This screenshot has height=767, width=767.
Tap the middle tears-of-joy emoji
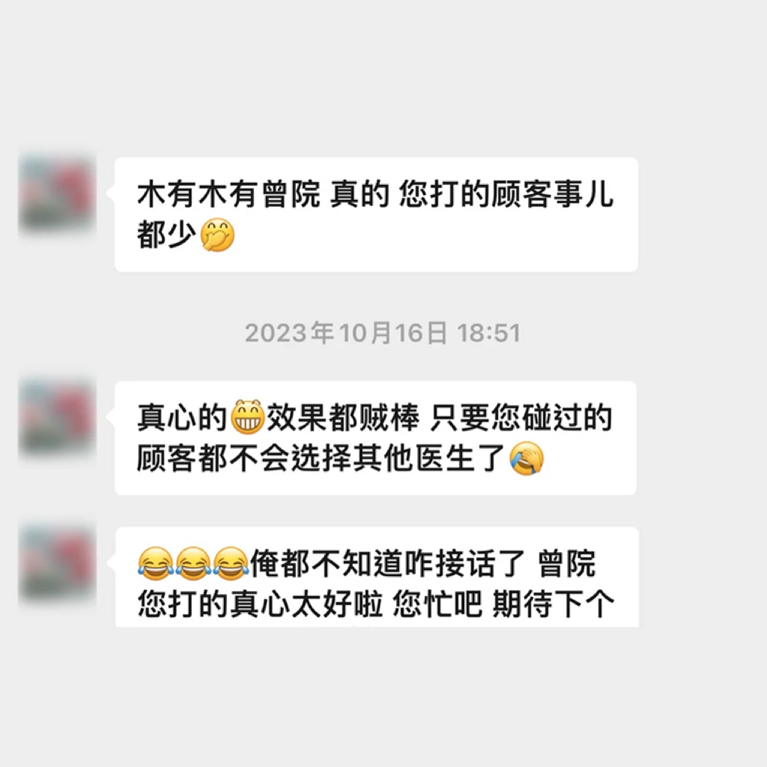(193, 563)
